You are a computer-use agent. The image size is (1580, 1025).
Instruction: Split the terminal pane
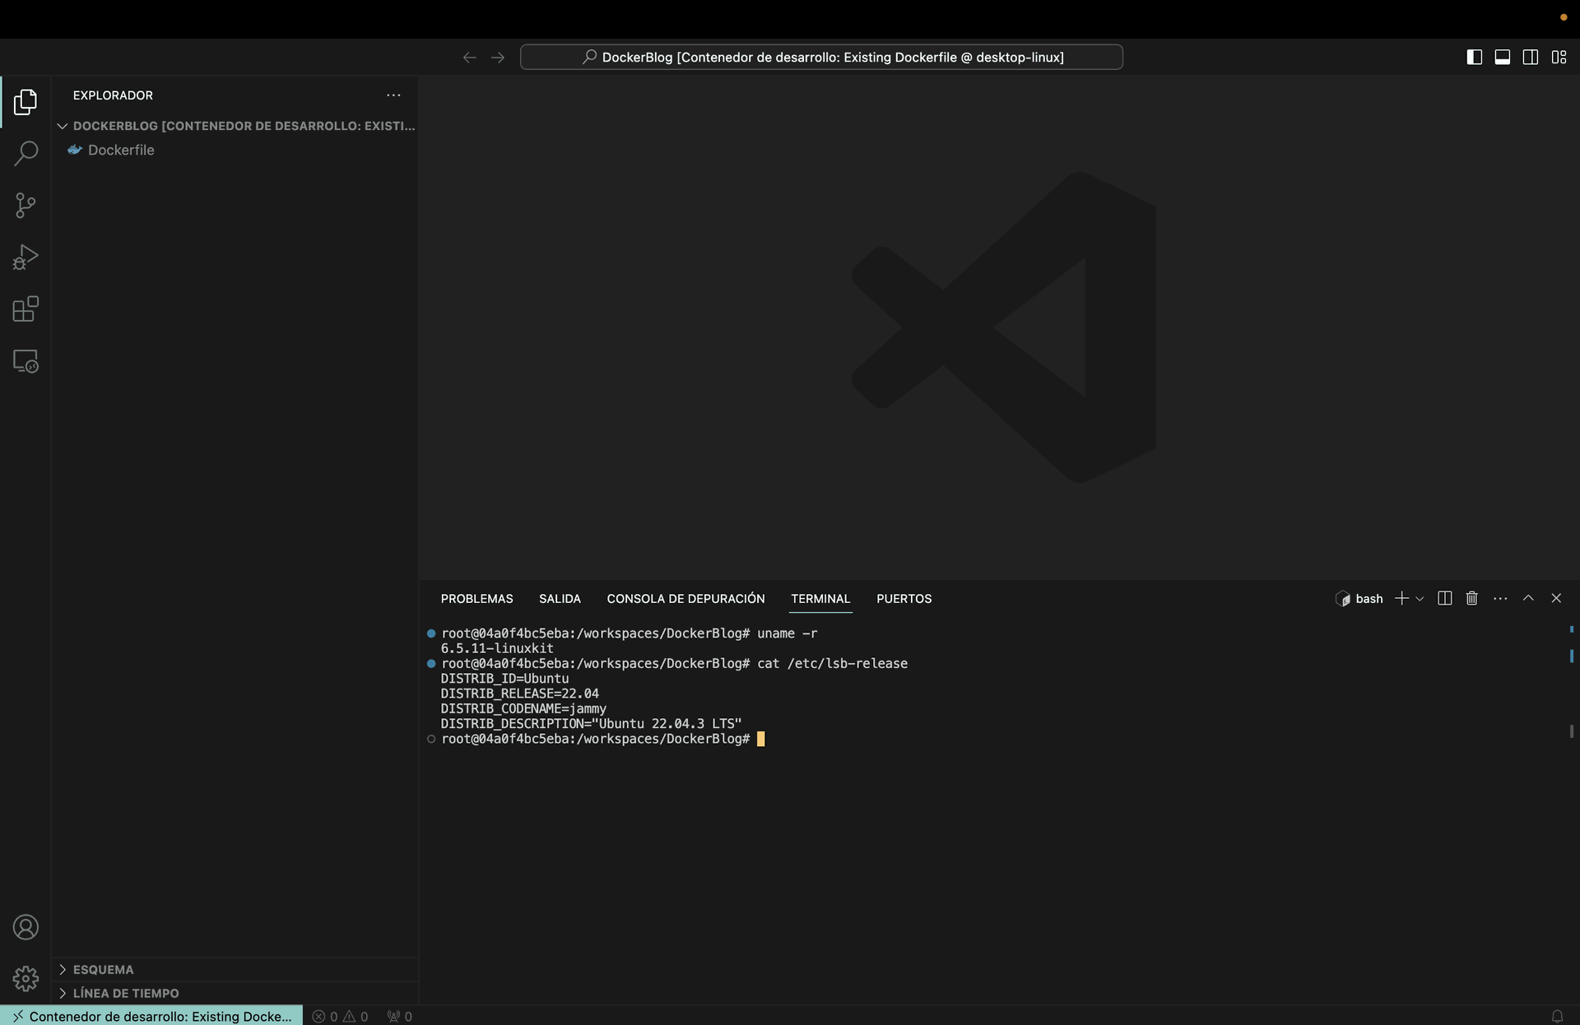click(1444, 598)
